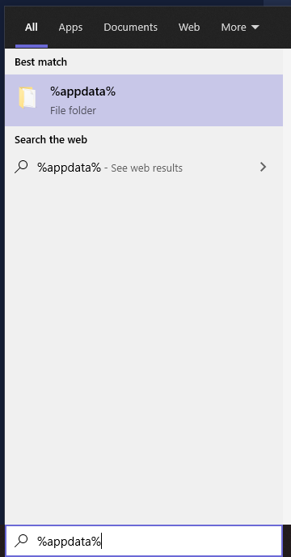Open the More filters dropdown
The height and width of the screenshot is (557, 291).
coord(240,28)
